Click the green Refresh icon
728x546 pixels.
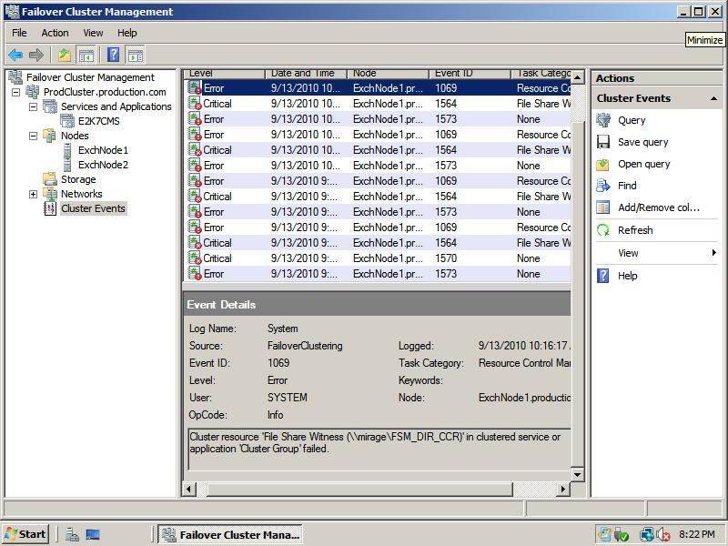point(603,230)
